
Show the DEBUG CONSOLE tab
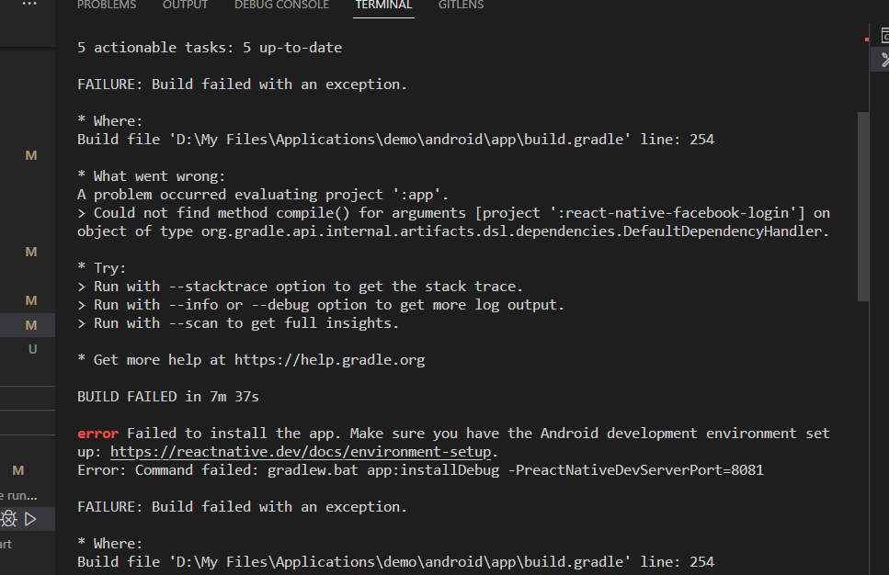[282, 6]
